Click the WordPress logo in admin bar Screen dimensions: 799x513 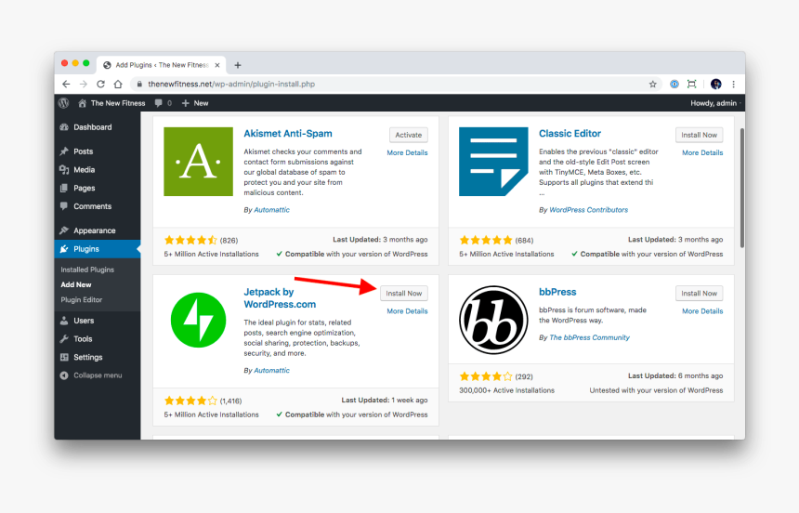(x=64, y=103)
